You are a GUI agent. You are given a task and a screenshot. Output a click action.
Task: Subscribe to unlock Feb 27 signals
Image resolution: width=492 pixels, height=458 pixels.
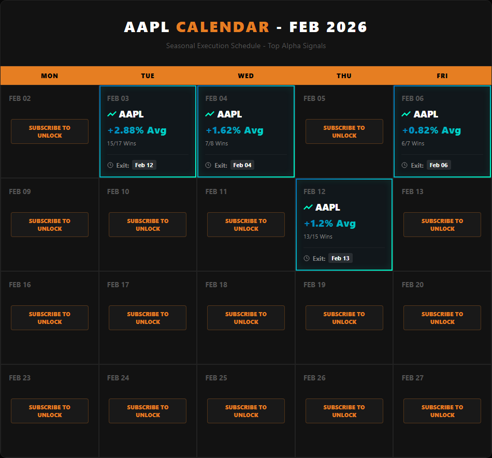(x=442, y=411)
